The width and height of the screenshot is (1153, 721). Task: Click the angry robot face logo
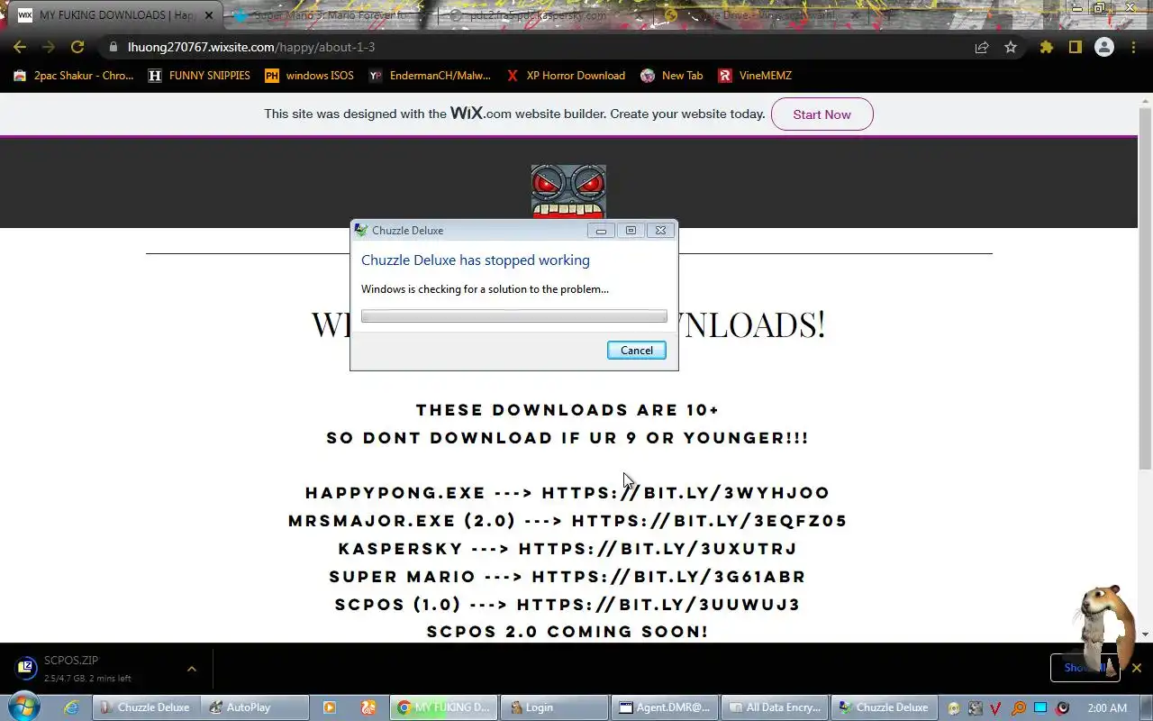pyautogui.click(x=568, y=192)
